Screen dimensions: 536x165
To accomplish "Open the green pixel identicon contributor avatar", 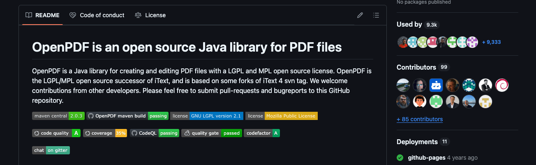I will 436,102.
